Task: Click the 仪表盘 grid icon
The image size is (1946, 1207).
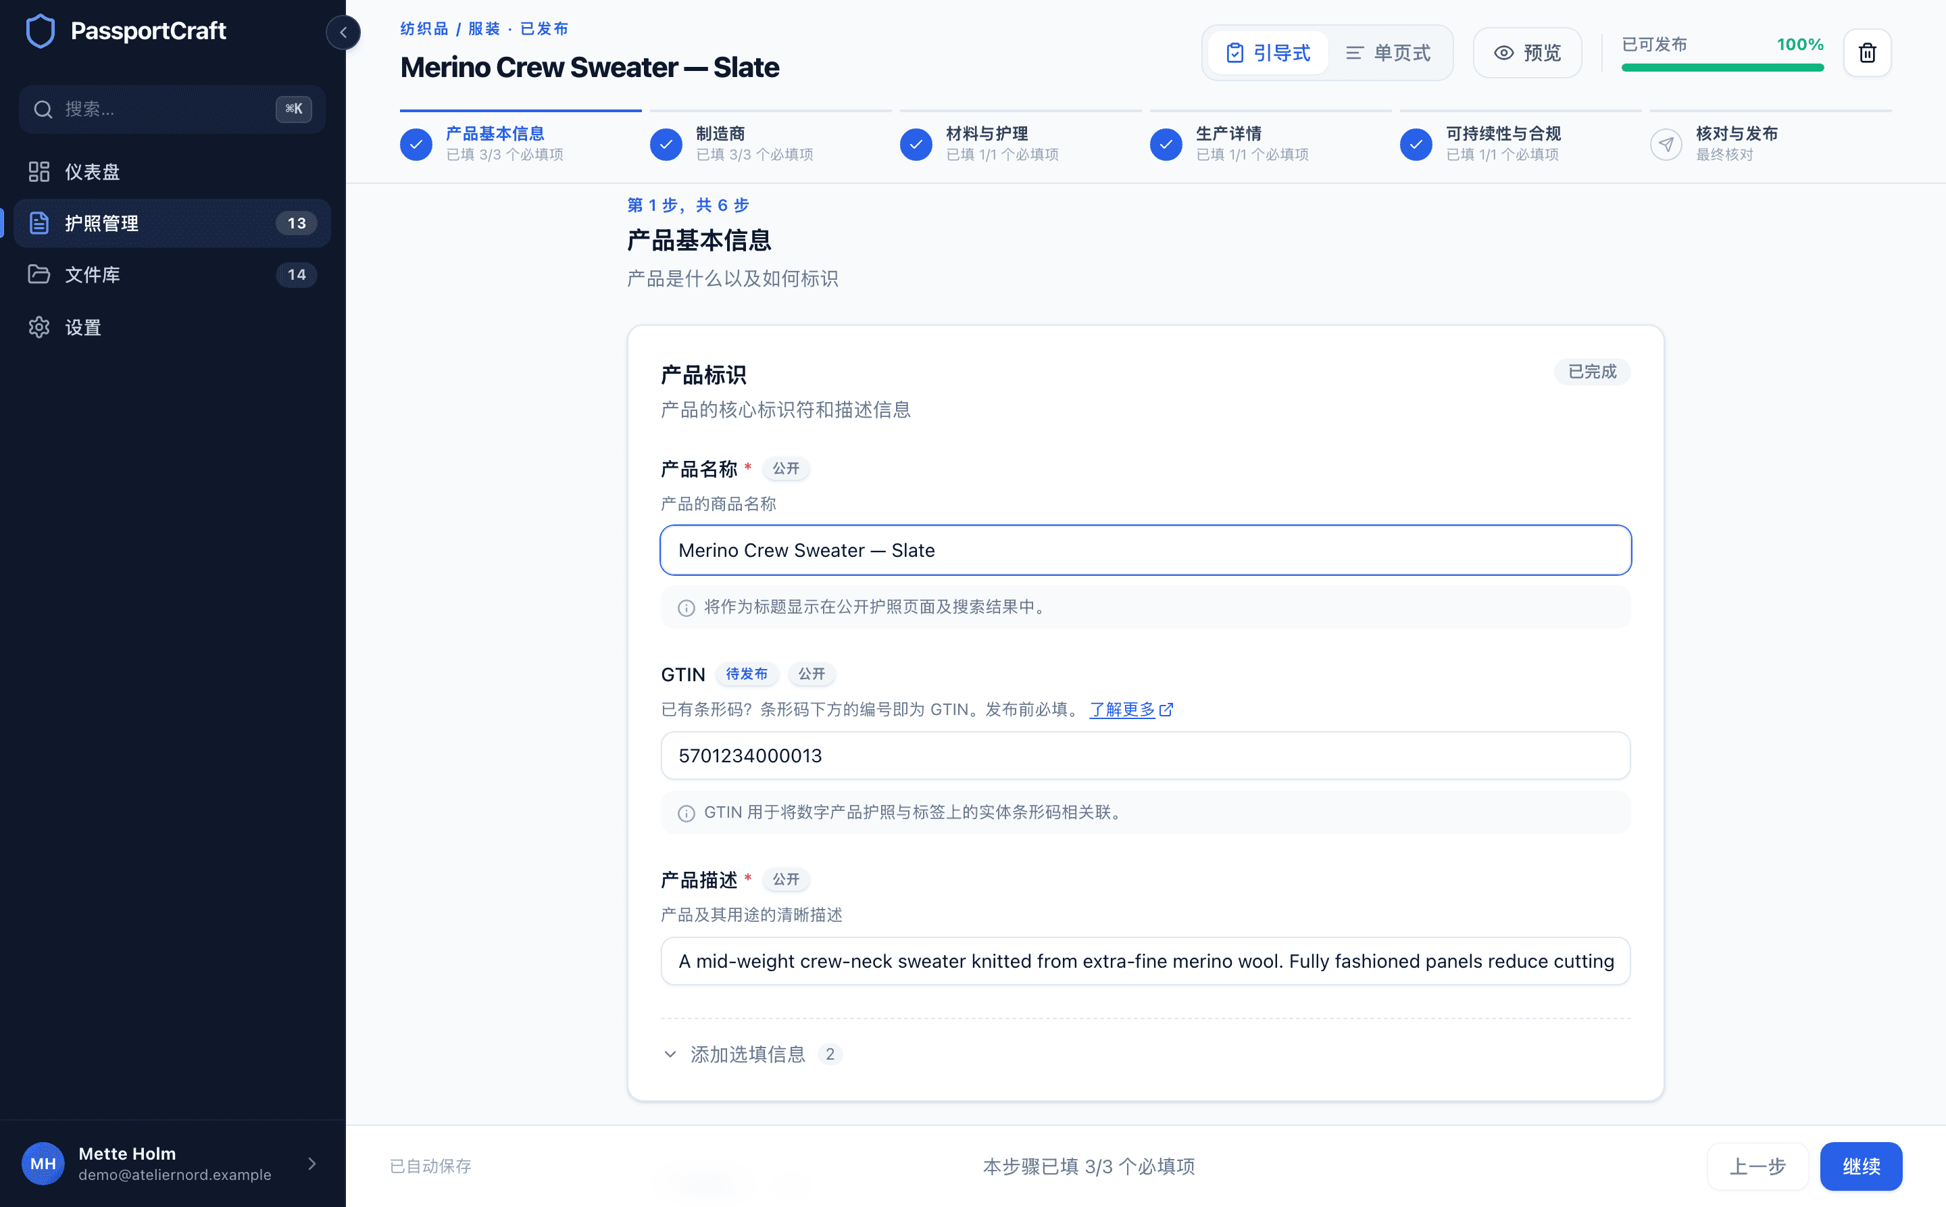Action: click(39, 172)
